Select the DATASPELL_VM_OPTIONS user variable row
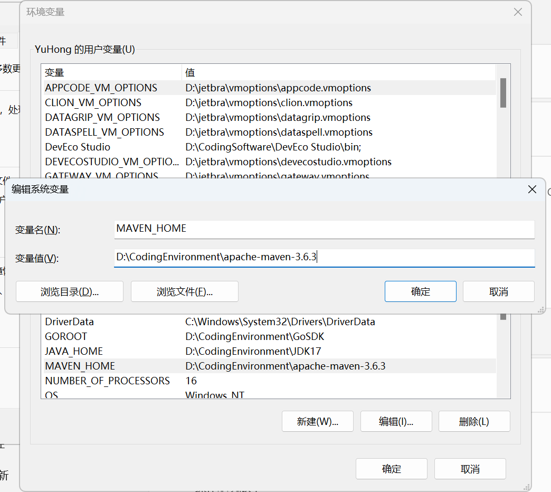551x492 pixels. [270, 132]
